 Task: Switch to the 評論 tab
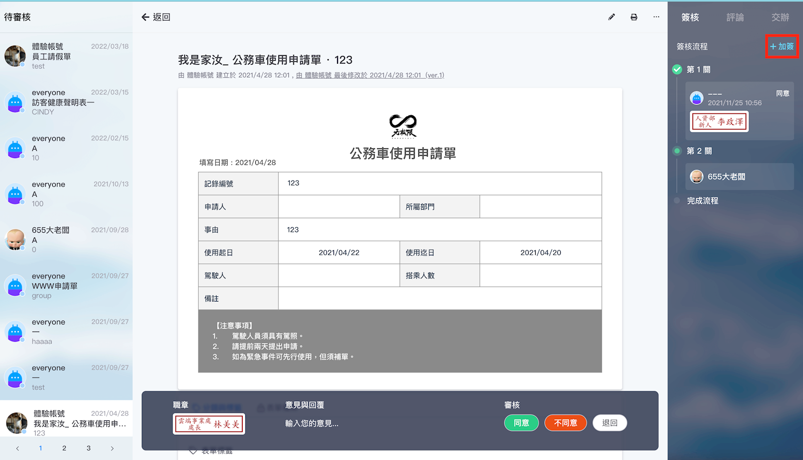coord(735,18)
